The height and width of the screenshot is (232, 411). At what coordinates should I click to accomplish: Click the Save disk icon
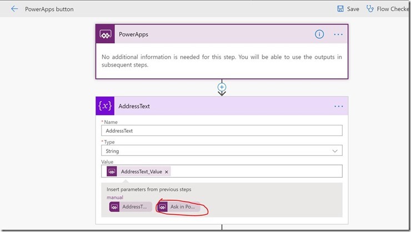[x=340, y=9]
